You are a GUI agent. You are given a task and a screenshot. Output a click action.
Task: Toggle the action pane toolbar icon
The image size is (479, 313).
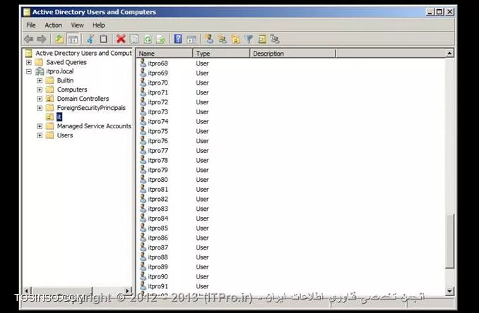coord(191,39)
